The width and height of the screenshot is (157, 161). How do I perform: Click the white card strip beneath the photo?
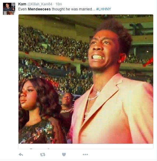[x=86, y=146]
